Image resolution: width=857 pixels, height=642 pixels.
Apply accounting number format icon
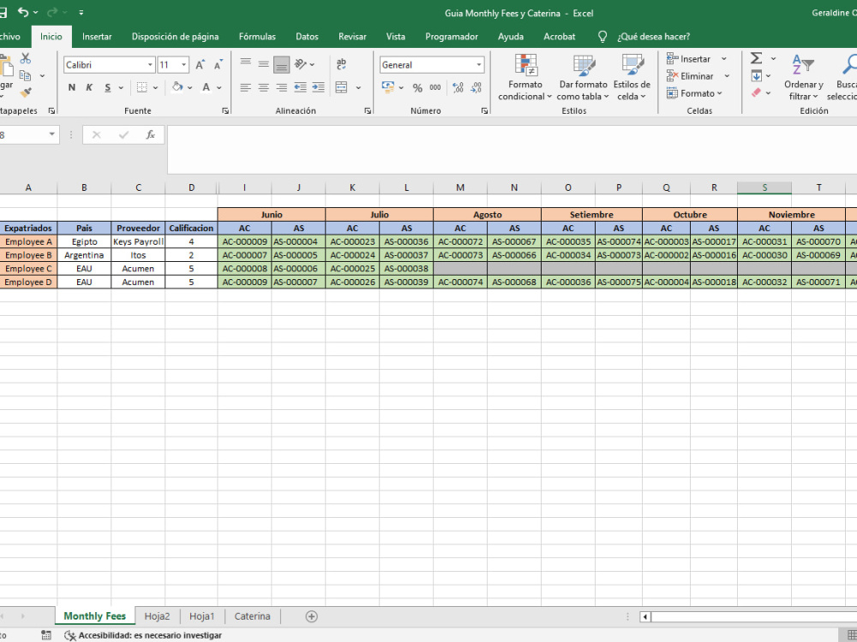[388, 87]
